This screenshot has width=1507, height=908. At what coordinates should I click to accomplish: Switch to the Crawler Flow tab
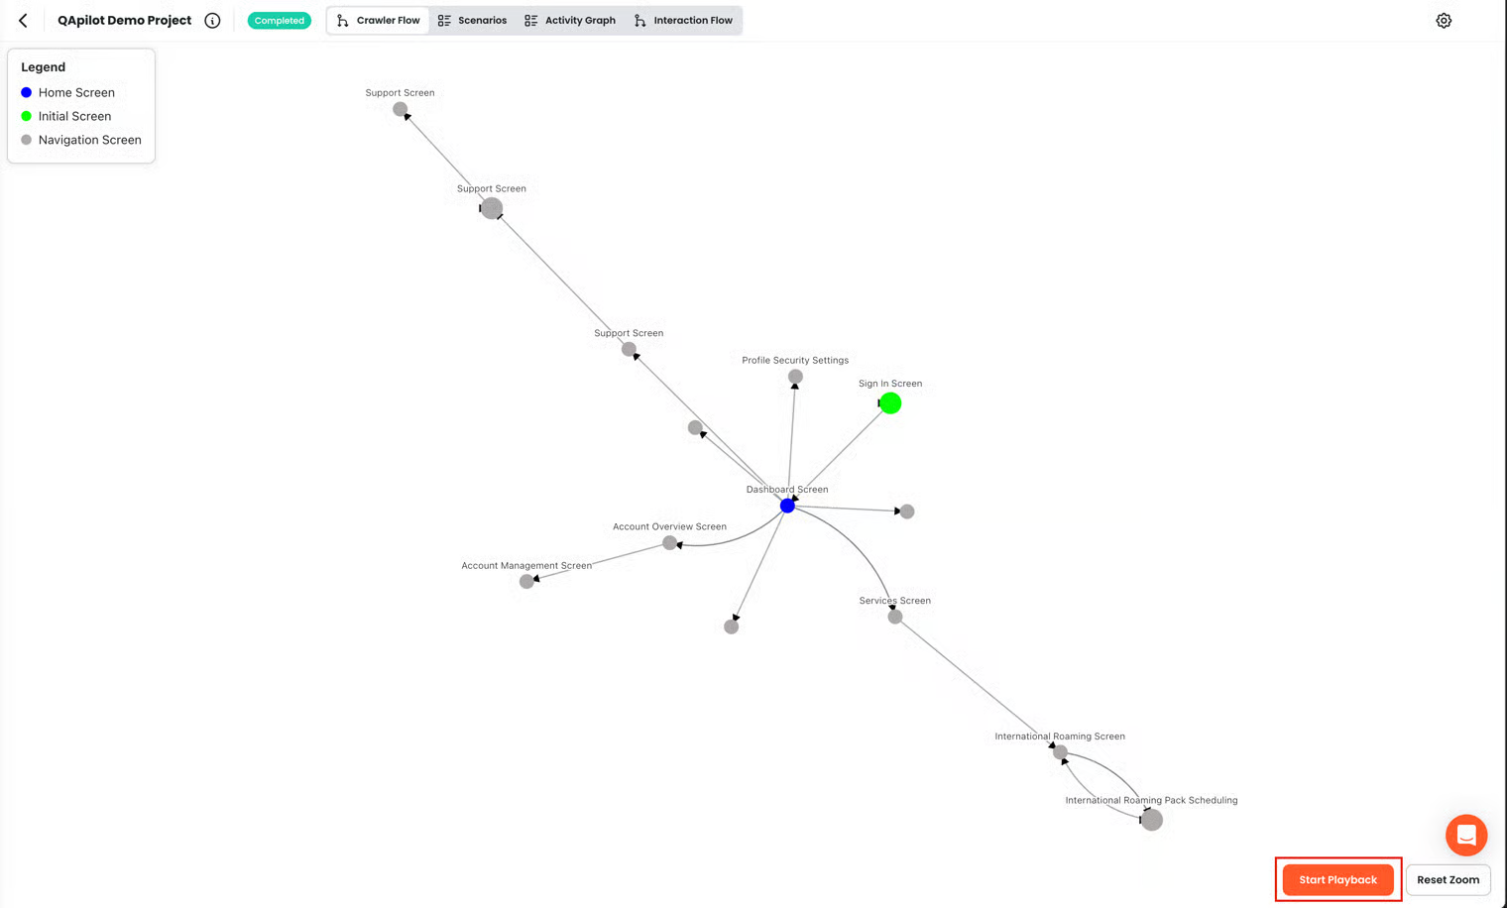379,20
